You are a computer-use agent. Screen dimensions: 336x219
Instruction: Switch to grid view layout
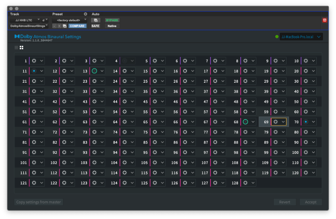pos(22,48)
